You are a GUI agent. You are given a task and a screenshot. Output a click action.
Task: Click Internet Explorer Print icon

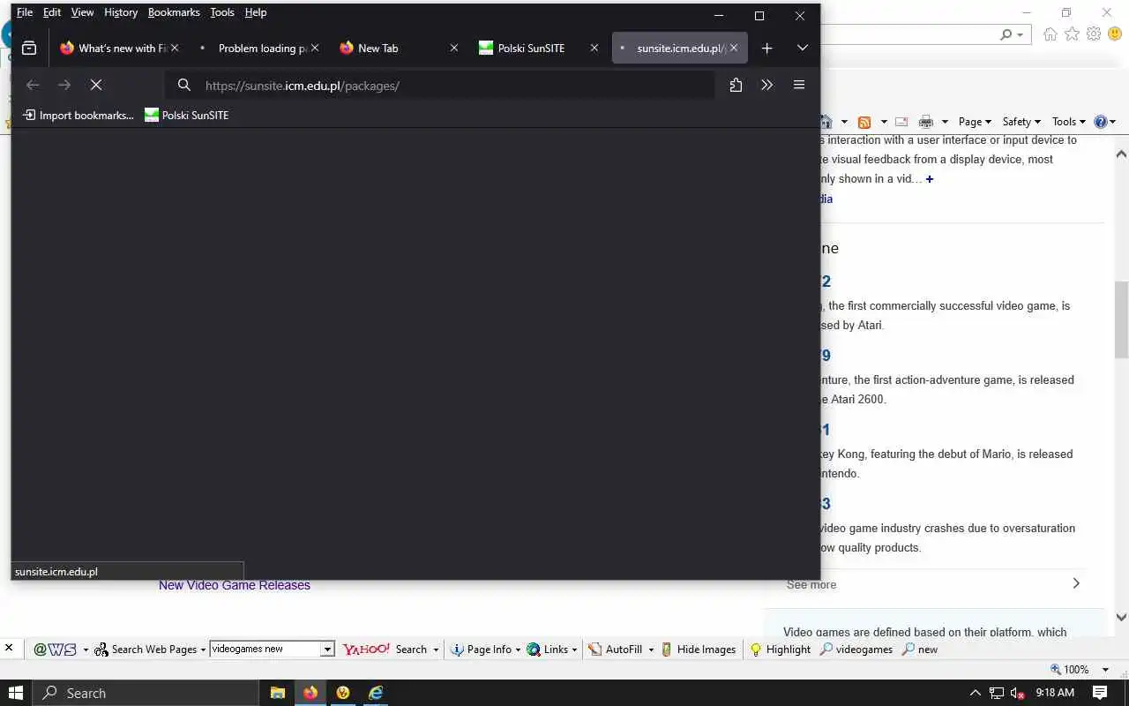pos(925,122)
